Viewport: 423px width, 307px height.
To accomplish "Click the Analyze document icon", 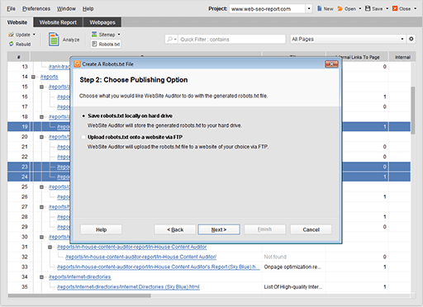I will click(54, 39).
